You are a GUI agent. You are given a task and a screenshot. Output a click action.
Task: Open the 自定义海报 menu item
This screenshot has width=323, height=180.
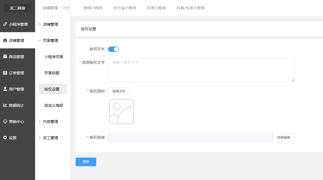53,105
